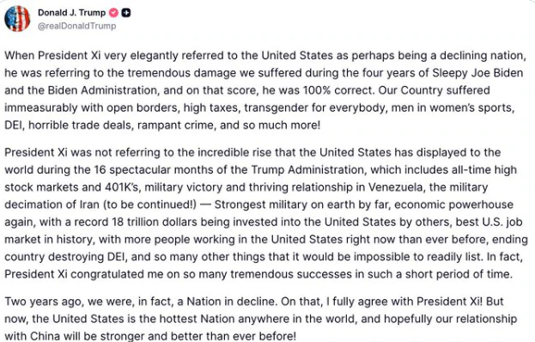Image resolution: width=535 pixels, height=342 pixels.
Task: Click the black plus badge icon
Action: [126, 13]
